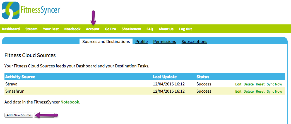Open the ShoeRenew page
The height and width of the screenshot is (124, 291).
click(131, 29)
